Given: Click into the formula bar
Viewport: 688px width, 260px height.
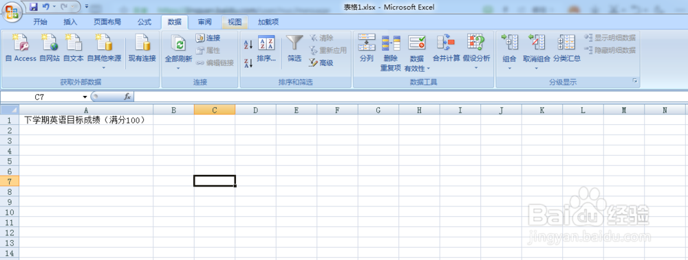Looking at the screenshot, I should click(410, 97).
